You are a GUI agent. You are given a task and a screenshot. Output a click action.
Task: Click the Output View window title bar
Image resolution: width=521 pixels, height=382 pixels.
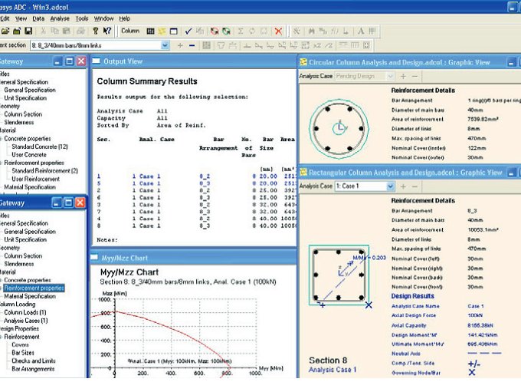[x=194, y=61]
